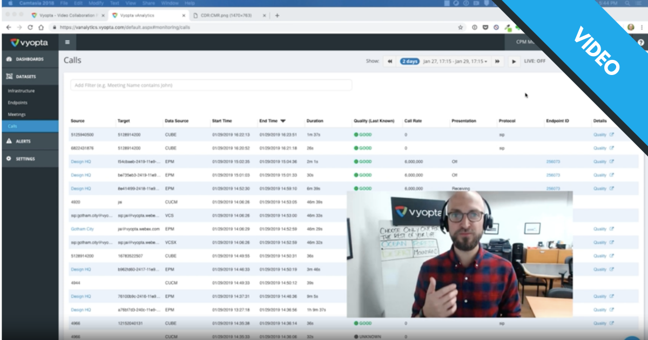Click the Vyopta logo in the top bar

(x=28, y=42)
